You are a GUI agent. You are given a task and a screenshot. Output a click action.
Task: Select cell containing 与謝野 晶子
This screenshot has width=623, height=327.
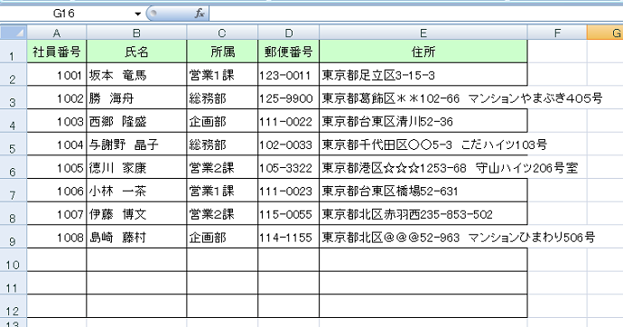click(136, 145)
